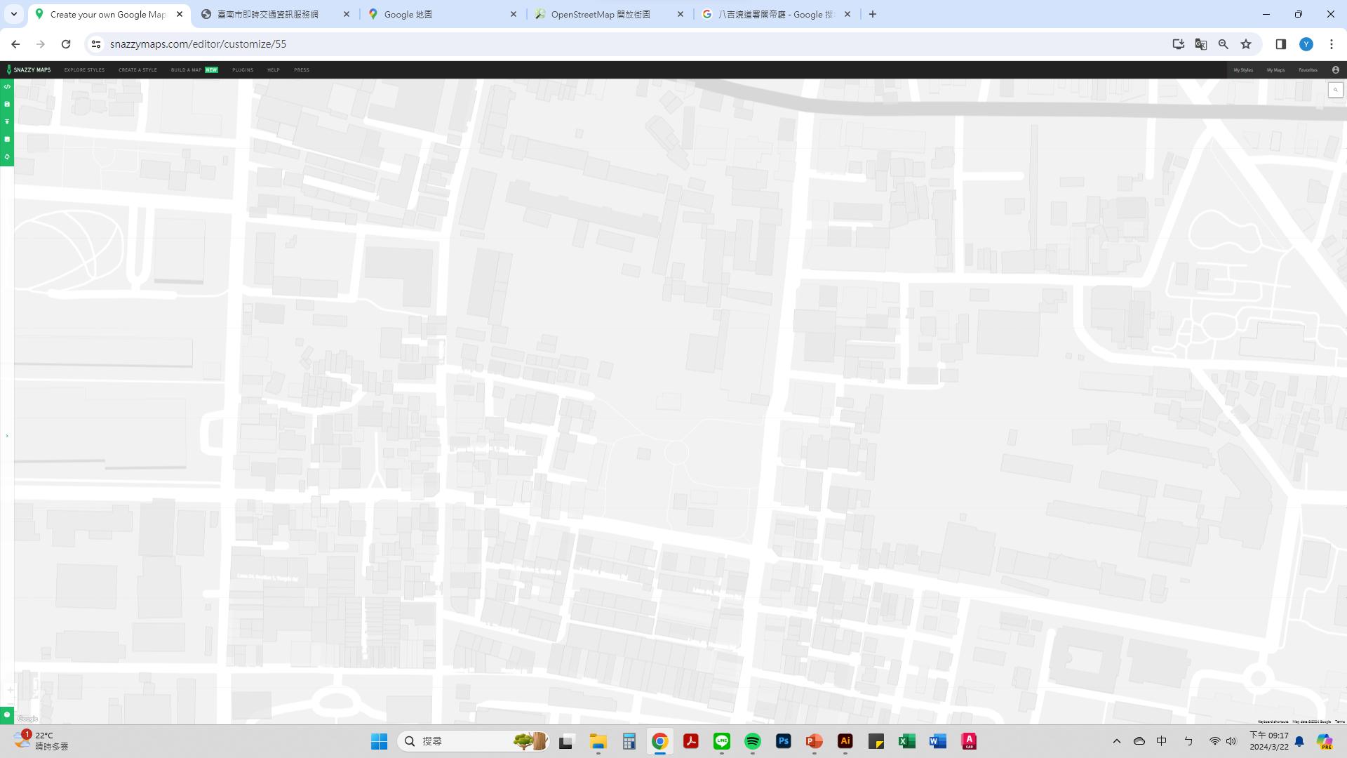Viewport: 1347px width, 758px height.
Task: Click the map search magnifier button
Action: (1335, 90)
